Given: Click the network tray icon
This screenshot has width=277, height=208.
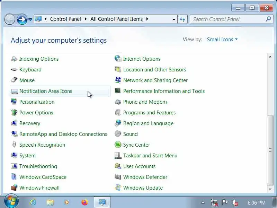Looking at the screenshot, I should pyautogui.click(x=214, y=202).
